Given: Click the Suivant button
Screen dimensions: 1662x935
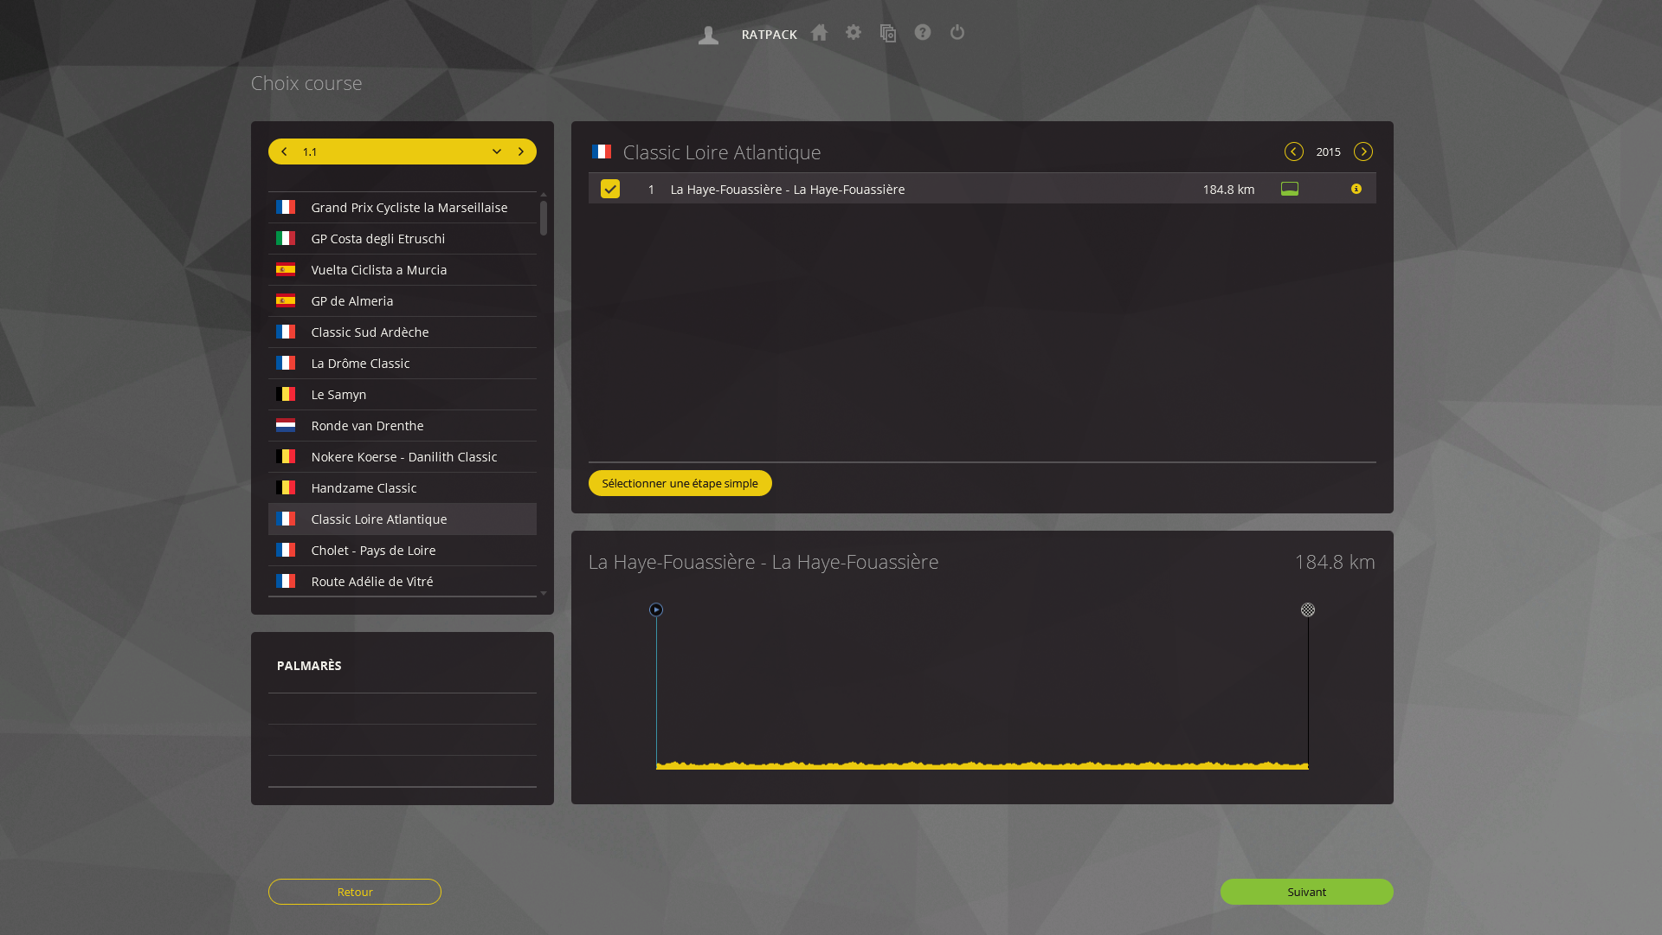Looking at the screenshot, I should click(x=1307, y=892).
